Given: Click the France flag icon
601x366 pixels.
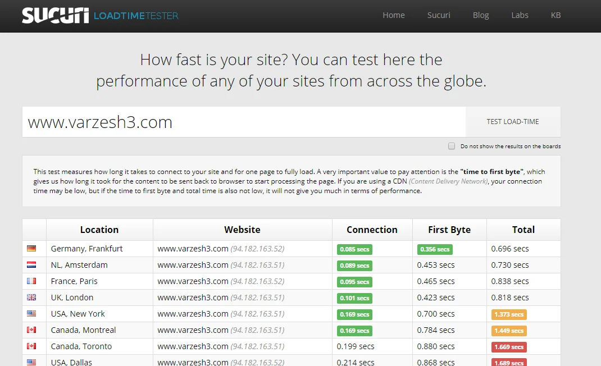Looking at the screenshot, I should click(31, 281).
